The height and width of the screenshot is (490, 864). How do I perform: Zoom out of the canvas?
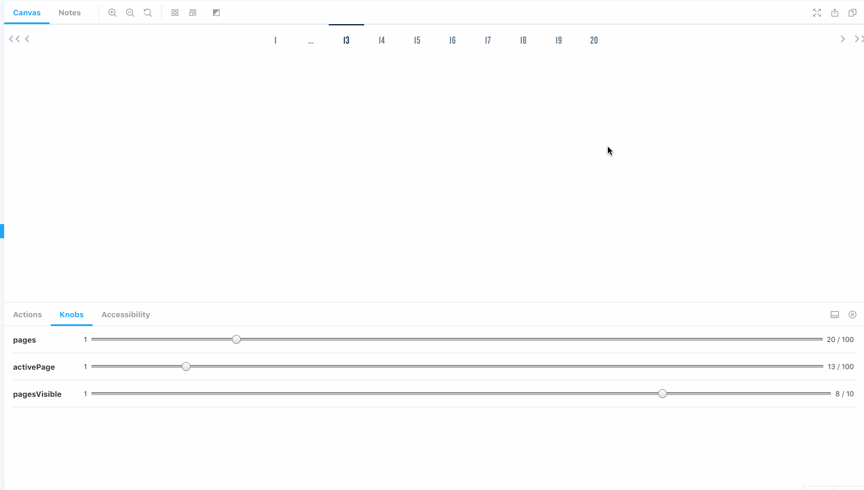(x=130, y=12)
